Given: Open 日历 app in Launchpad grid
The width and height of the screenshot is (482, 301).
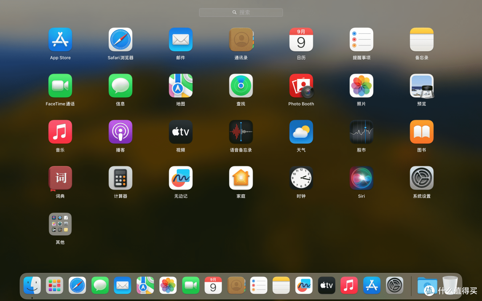Looking at the screenshot, I should 301,40.
